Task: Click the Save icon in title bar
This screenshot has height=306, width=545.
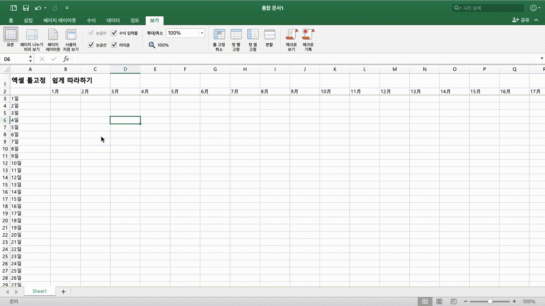Action: click(x=26, y=8)
